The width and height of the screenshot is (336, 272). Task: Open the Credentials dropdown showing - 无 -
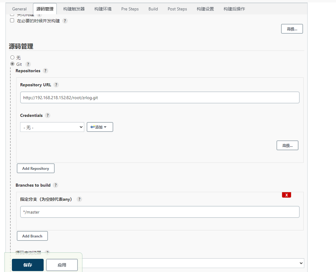pos(52,127)
